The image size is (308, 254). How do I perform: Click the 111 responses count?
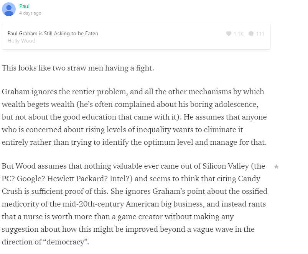coord(260,34)
